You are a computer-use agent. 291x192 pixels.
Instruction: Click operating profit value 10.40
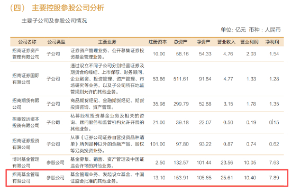pos(250,178)
